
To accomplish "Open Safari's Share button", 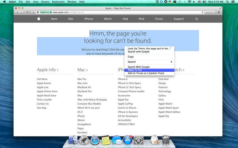I will point(27,12).
